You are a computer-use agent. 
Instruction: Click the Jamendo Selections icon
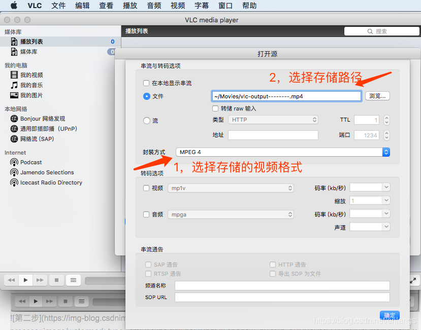(14, 172)
